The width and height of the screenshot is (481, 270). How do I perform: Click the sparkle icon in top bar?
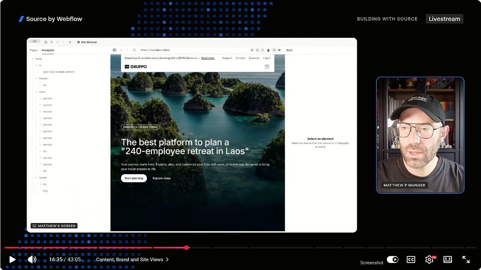[x=70, y=42]
